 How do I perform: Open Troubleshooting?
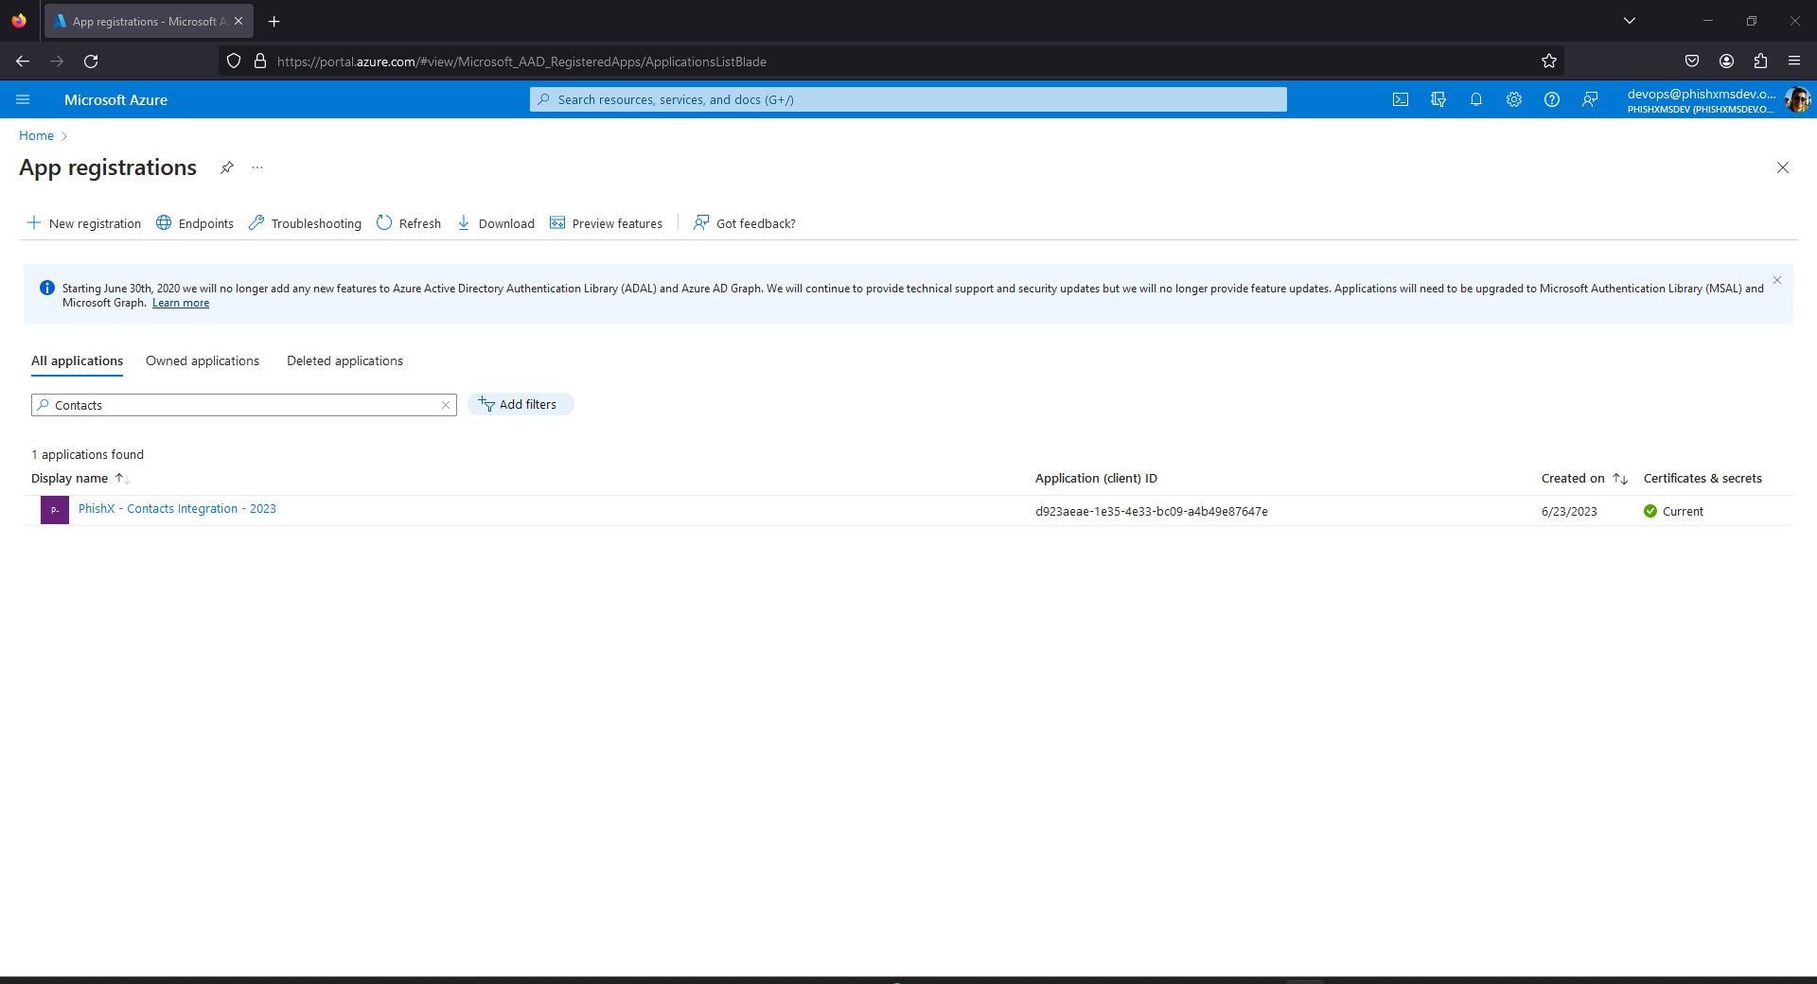[x=305, y=223]
